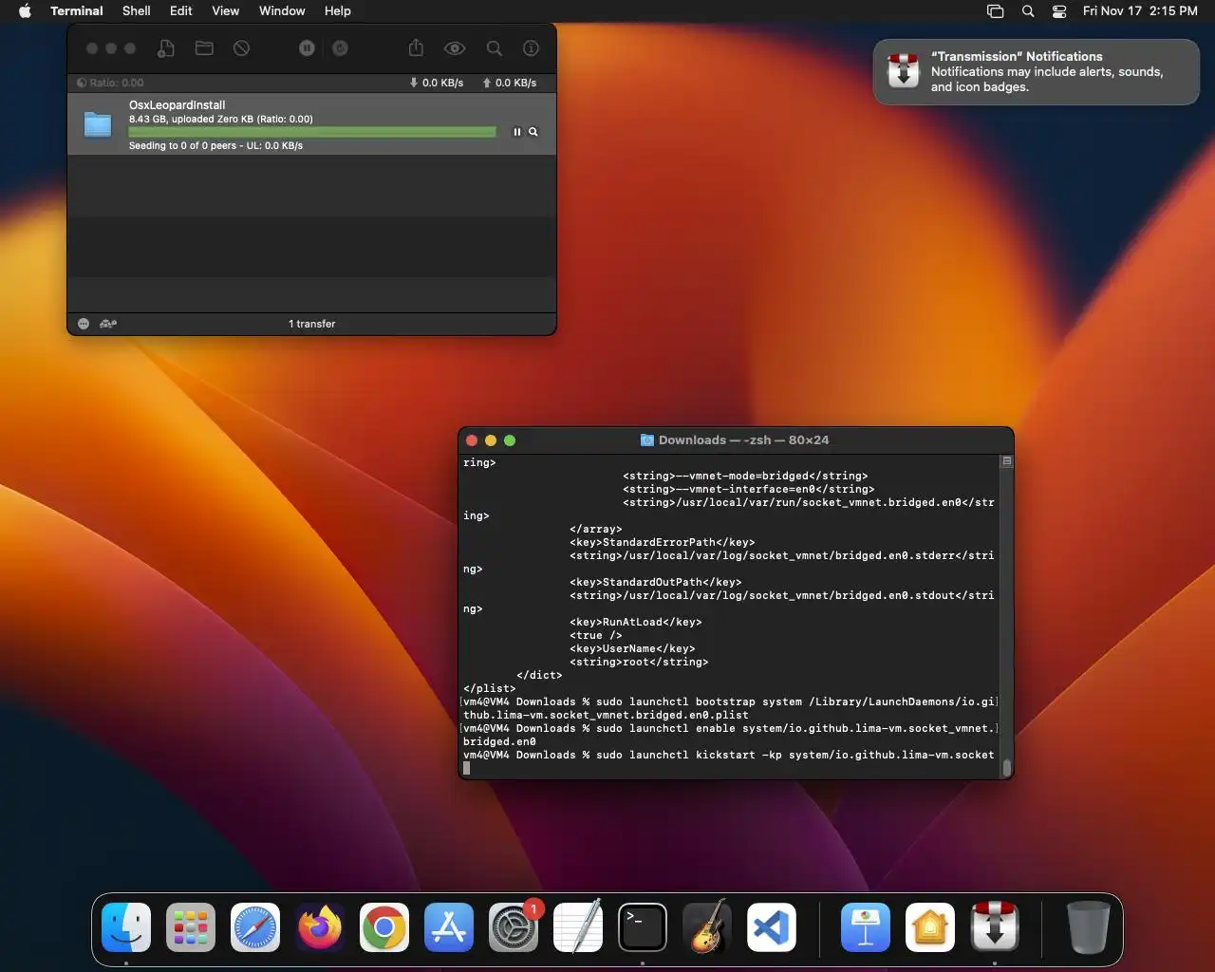Minimize the Terminal window with yellow button

coord(491,440)
